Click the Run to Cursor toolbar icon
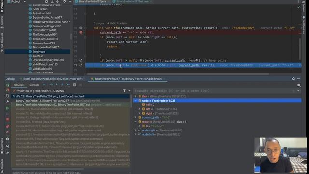This screenshot has width=309, height=174. [68, 85]
